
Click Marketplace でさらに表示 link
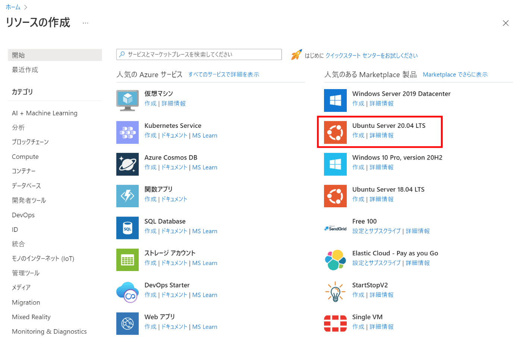455,75
